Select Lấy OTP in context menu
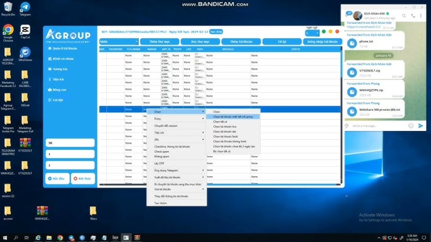This screenshot has height=242, width=431. point(177,163)
